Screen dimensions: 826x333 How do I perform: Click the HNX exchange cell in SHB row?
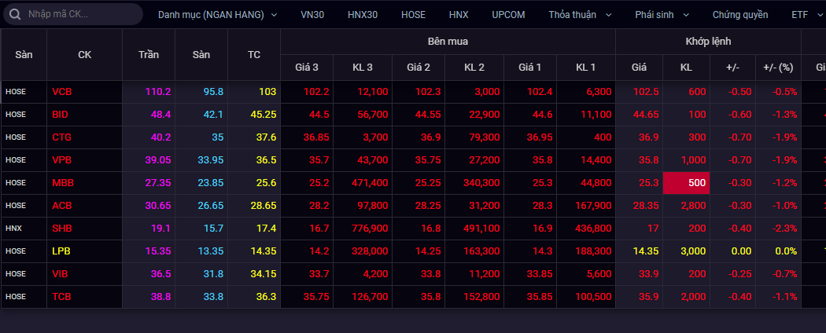[x=13, y=229]
